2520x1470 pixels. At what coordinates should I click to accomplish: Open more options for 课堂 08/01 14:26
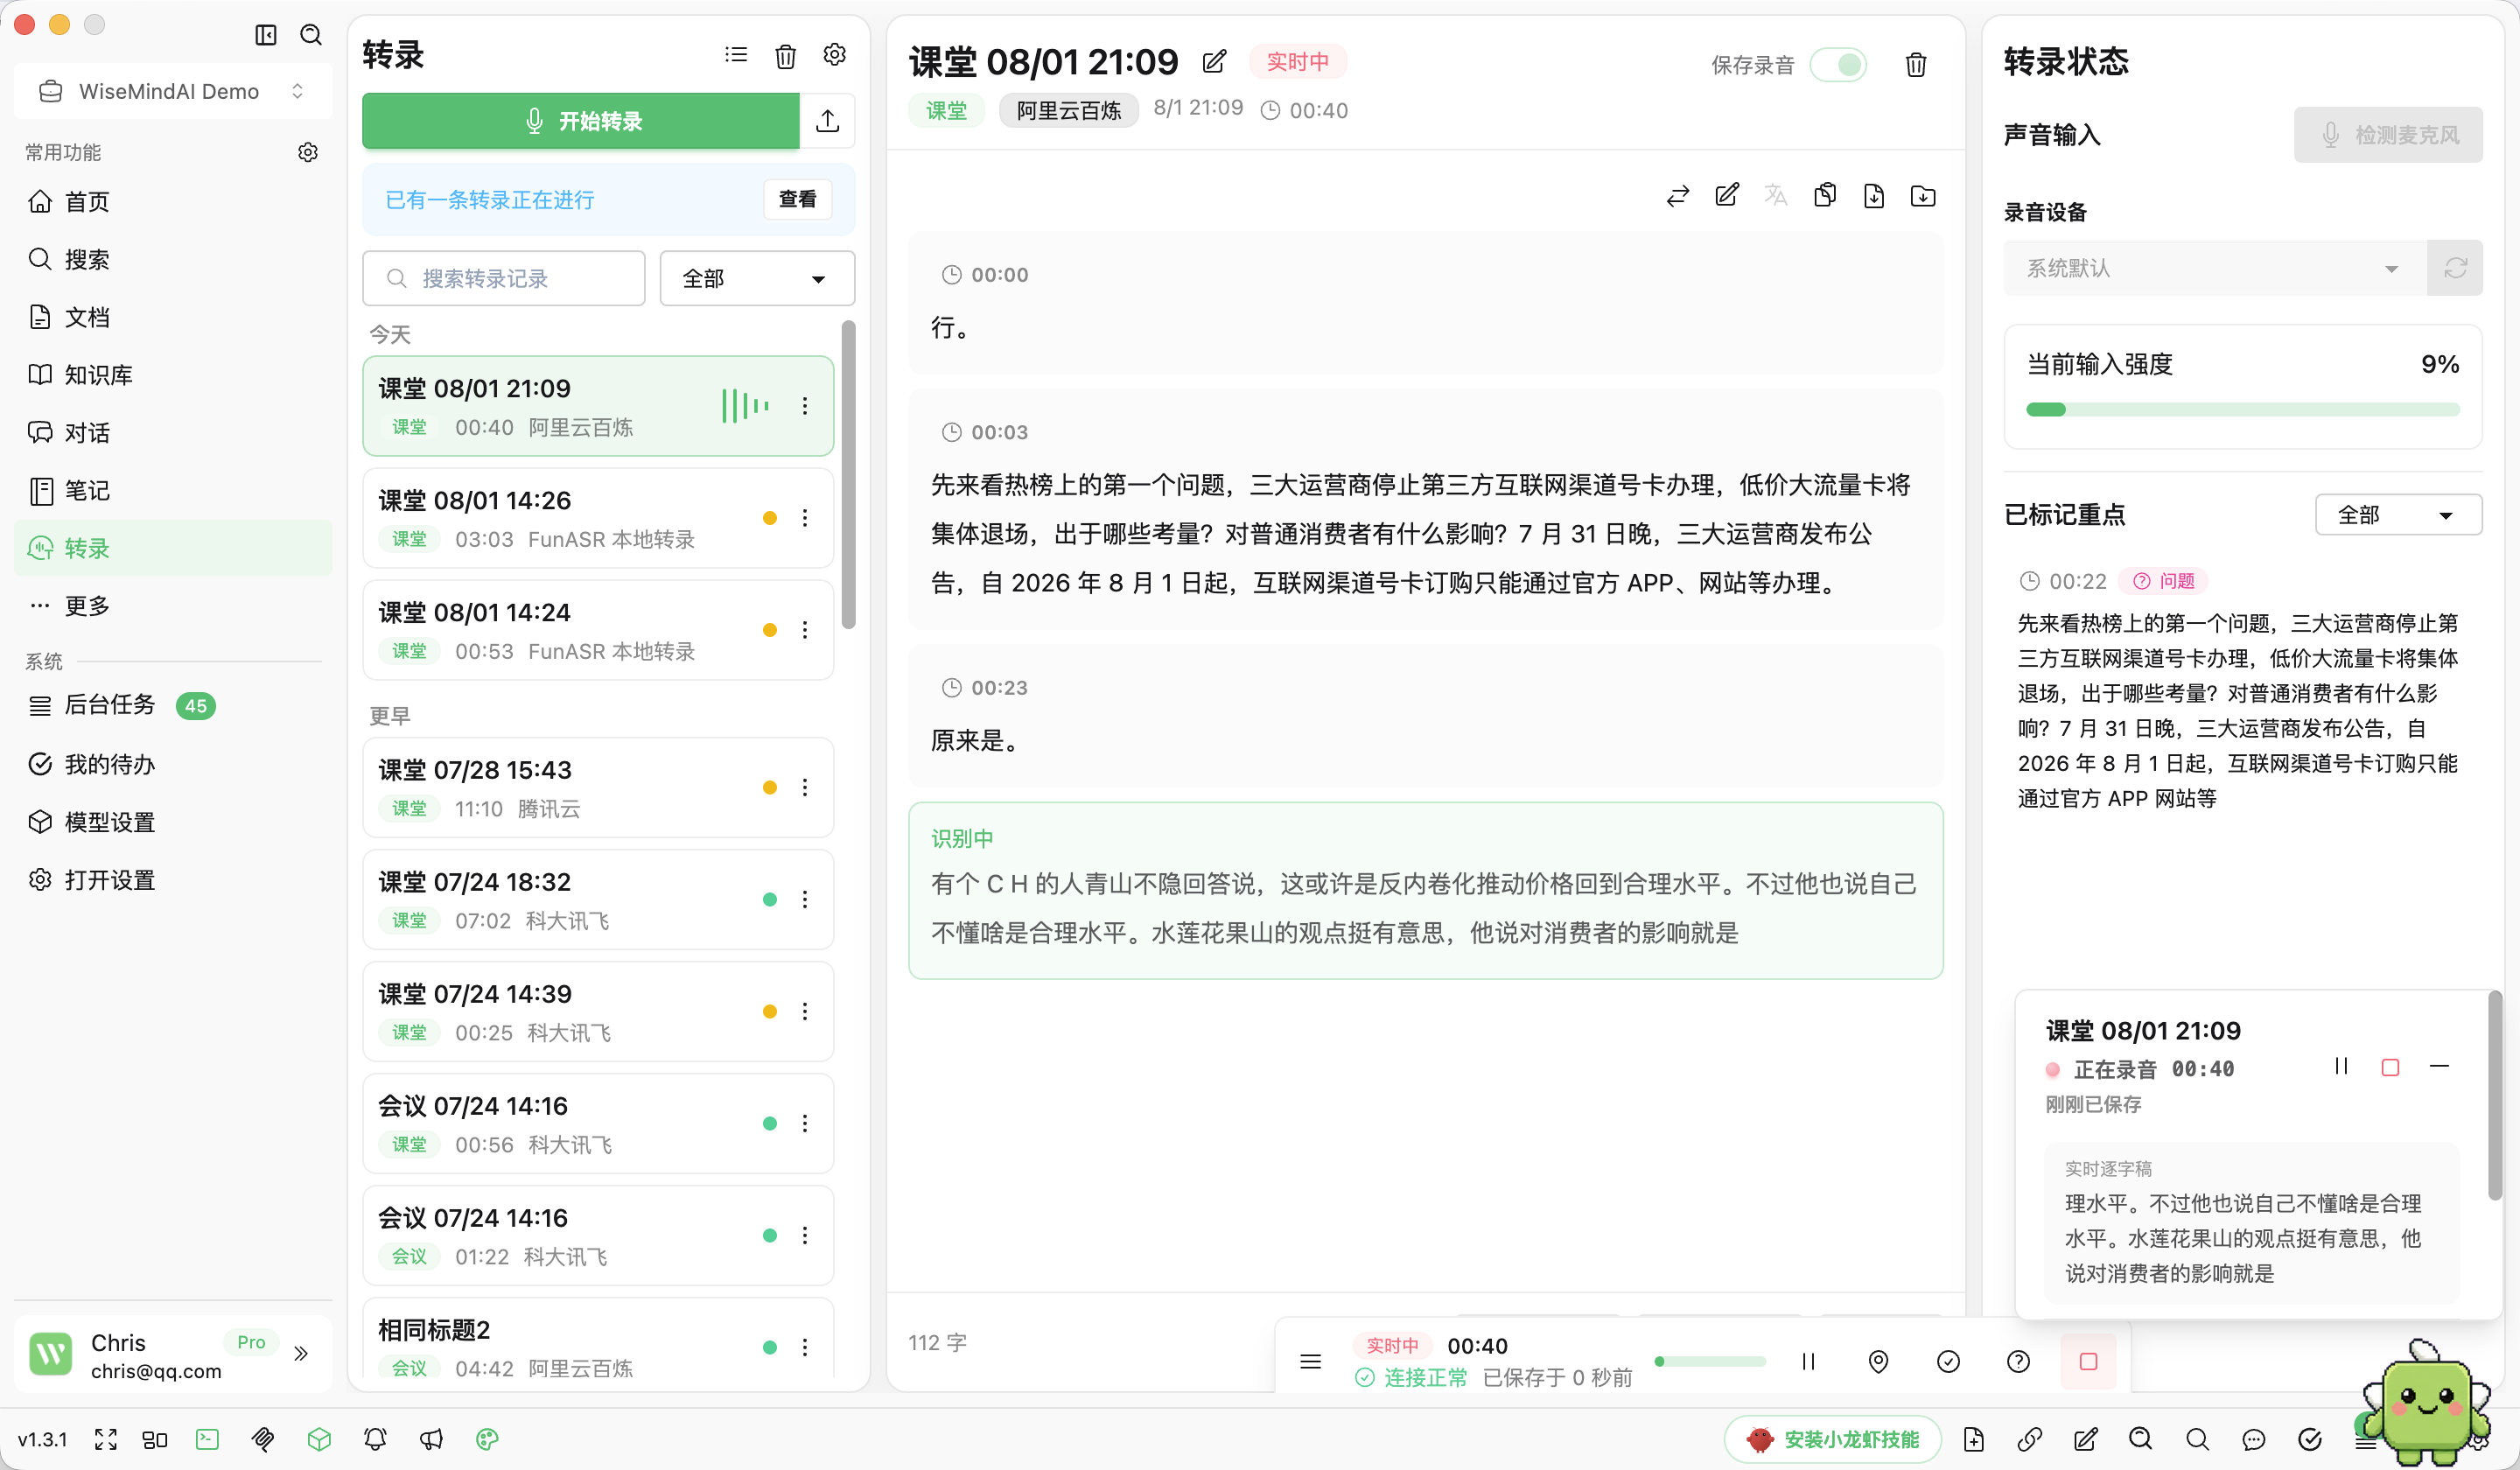point(805,518)
